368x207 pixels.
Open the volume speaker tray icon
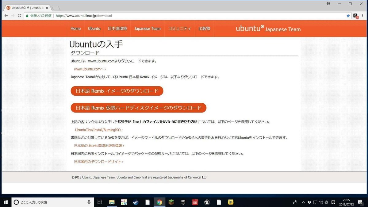[321, 202]
